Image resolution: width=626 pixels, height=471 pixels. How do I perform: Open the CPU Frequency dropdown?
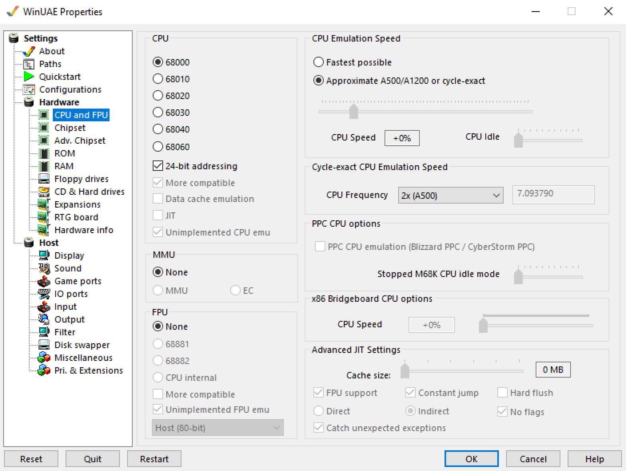(451, 196)
